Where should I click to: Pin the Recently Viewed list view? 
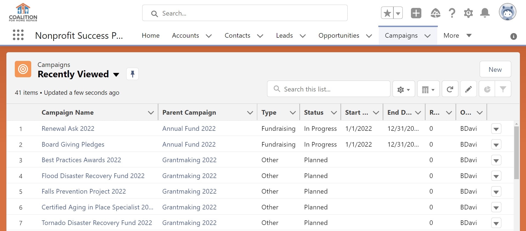pos(132,74)
